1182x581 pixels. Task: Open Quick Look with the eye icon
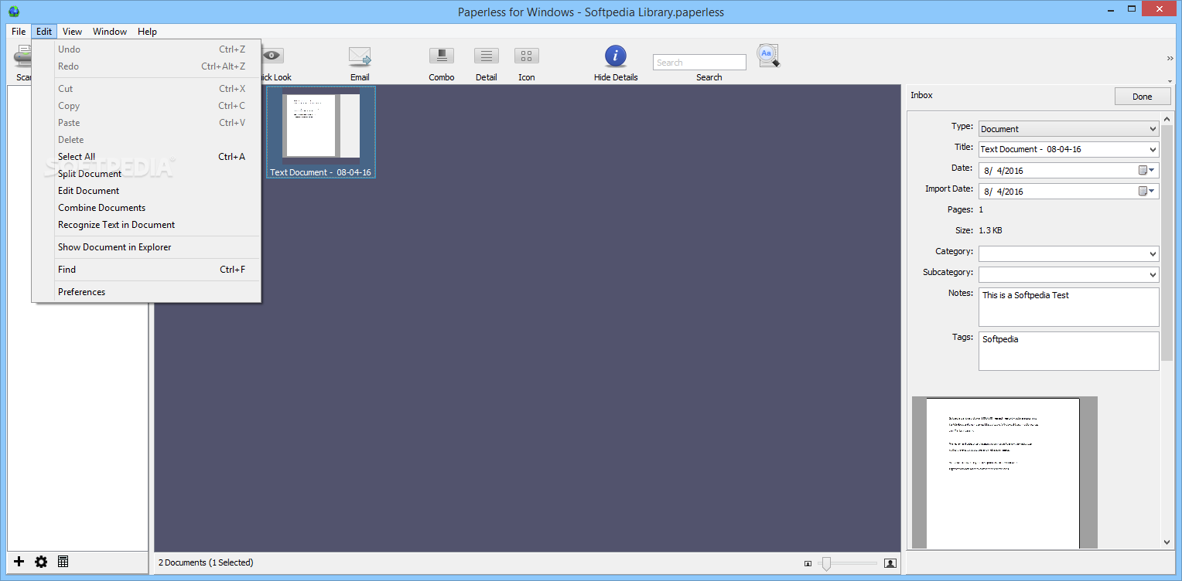[272, 56]
